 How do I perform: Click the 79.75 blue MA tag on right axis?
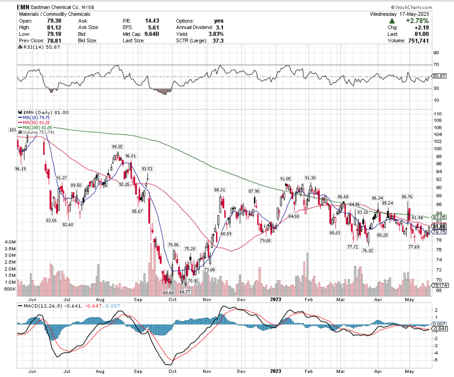point(439,232)
